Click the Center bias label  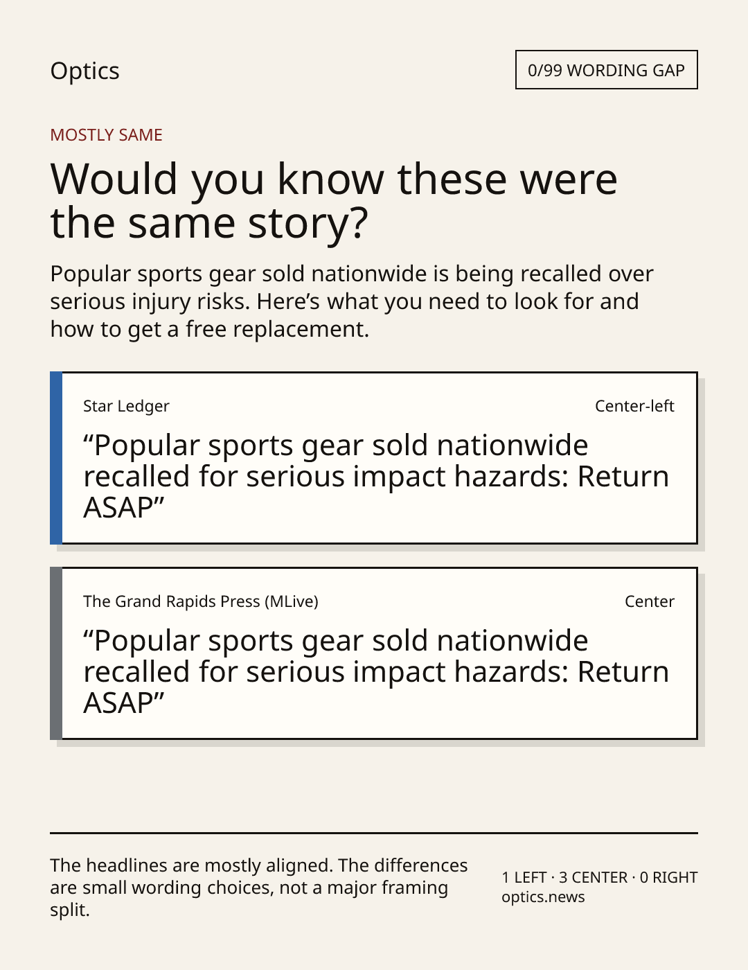pos(650,601)
